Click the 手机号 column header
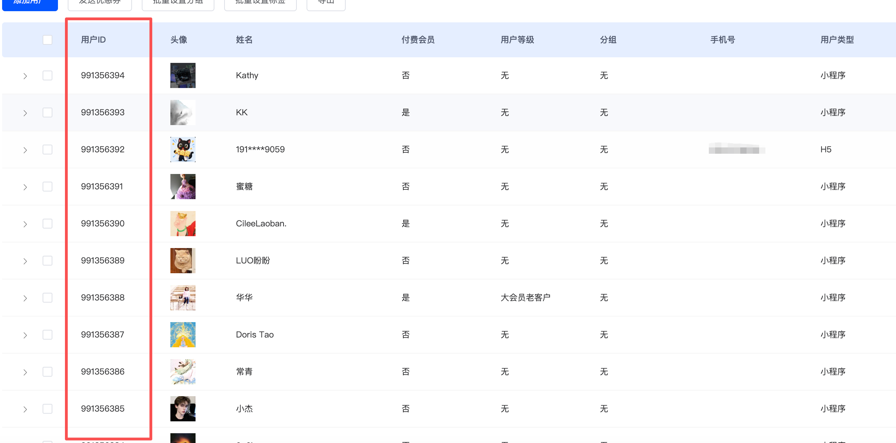The width and height of the screenshot is (896, 443). (723, 40)
